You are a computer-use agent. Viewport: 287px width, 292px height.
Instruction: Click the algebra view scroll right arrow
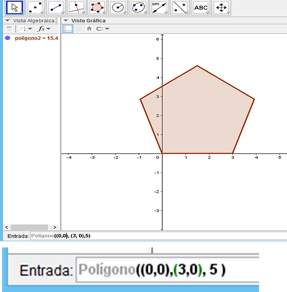[55, 227]
